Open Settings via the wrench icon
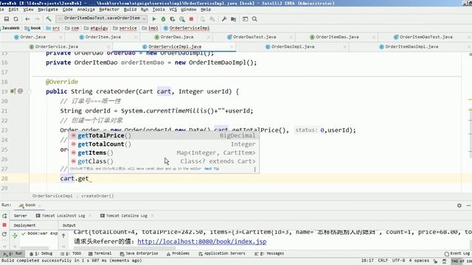 (224, 19)
